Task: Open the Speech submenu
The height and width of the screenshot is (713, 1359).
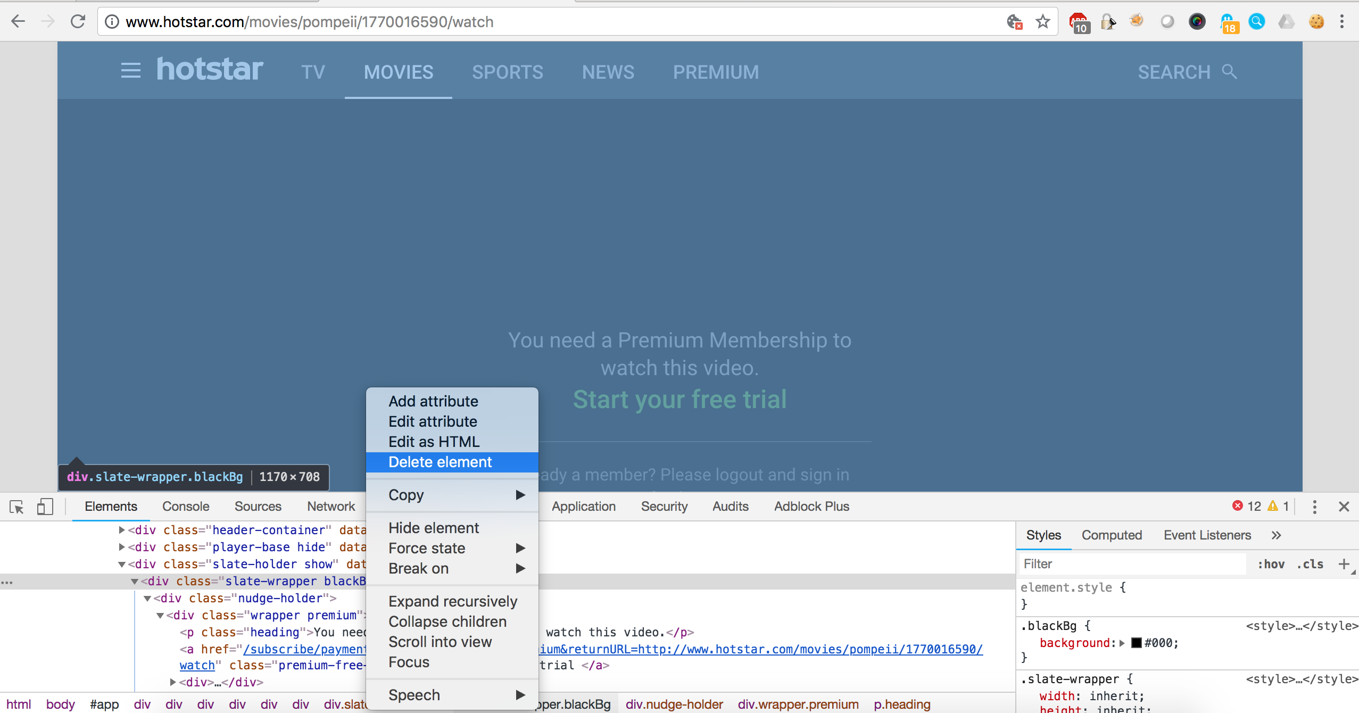Action: pos(452,695)
